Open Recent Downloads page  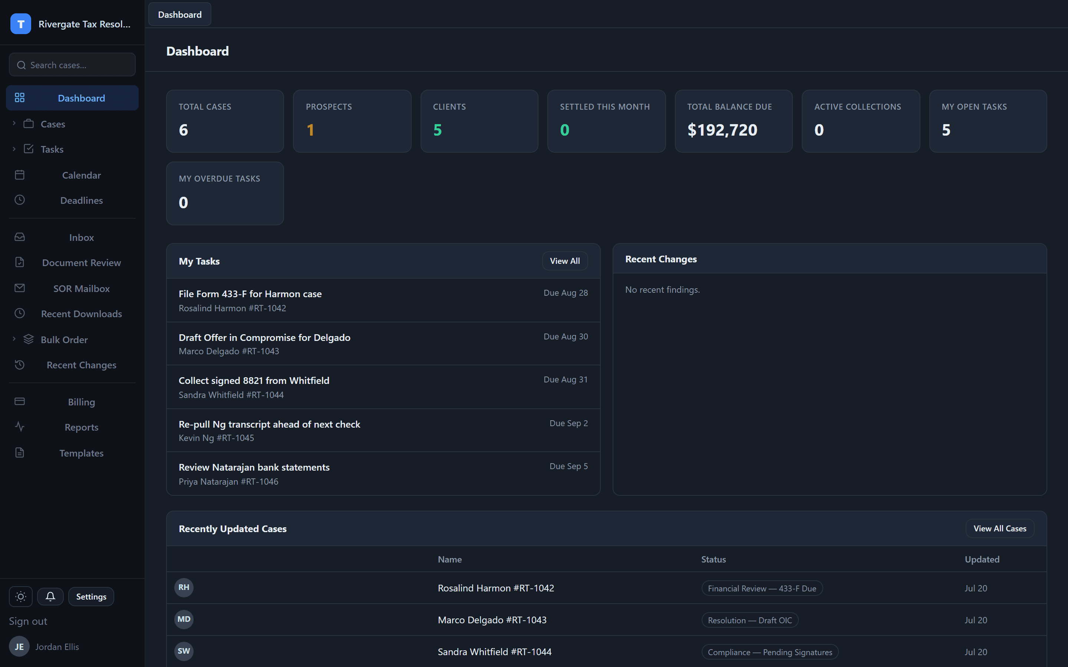point(72,313)
